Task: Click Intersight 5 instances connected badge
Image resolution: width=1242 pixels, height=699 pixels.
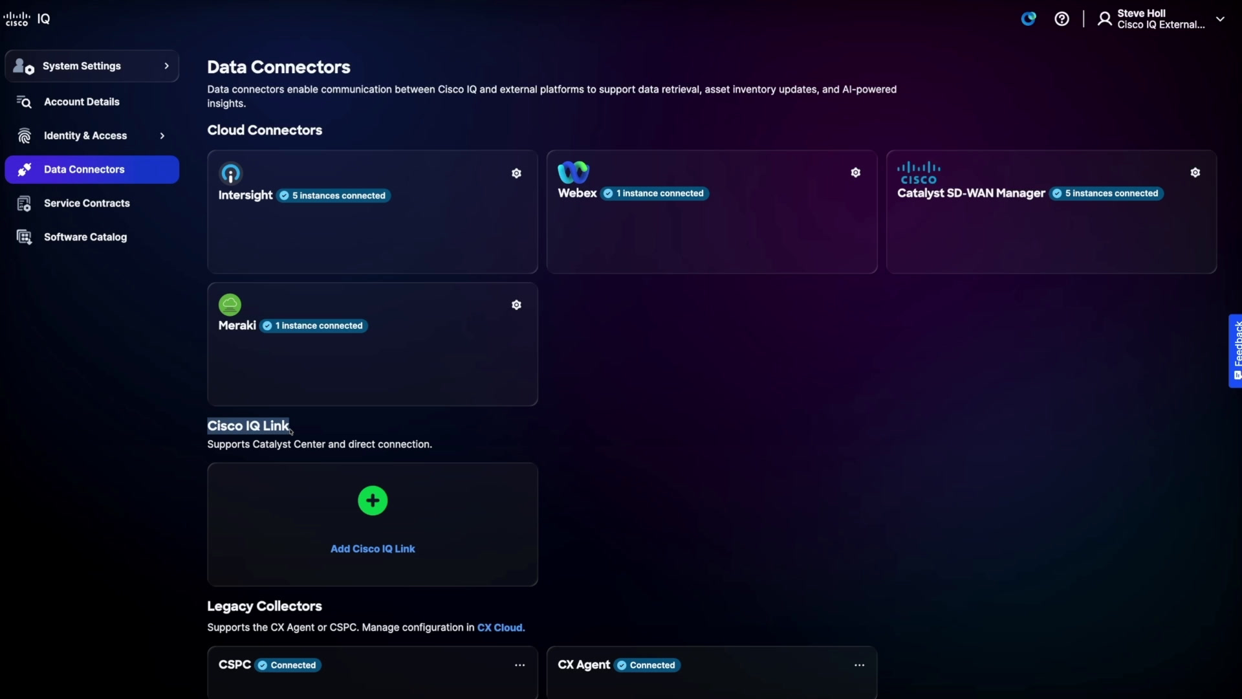Action: pyautogui.click(x=333, y=195)
